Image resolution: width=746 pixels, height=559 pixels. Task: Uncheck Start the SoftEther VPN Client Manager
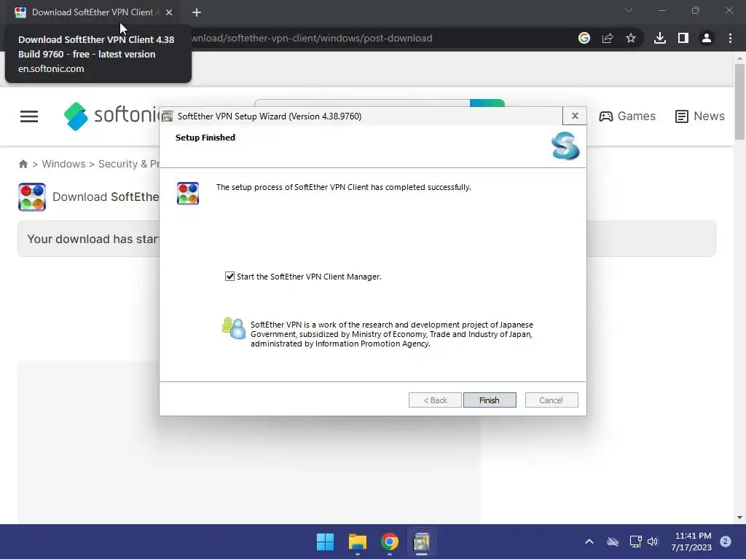click(x=229, y=277)
